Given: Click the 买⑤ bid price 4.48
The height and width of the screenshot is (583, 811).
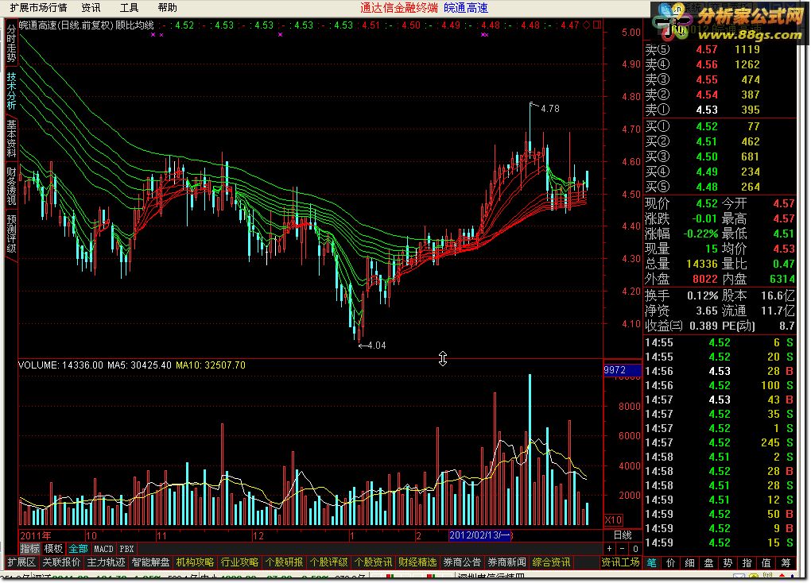Looking at the screenshot, I should pos(707,187).
